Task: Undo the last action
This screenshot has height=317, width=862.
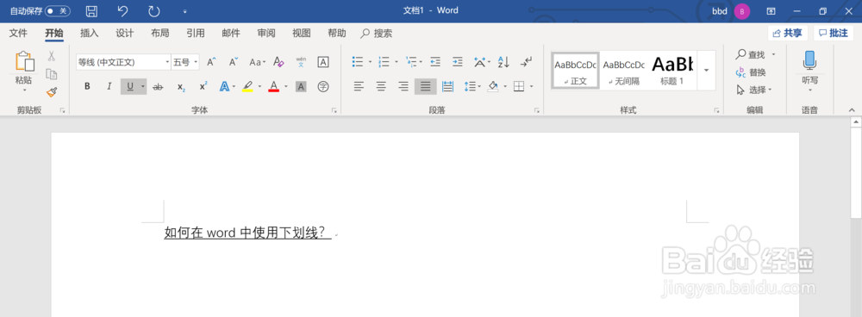Action: (123, 11)
